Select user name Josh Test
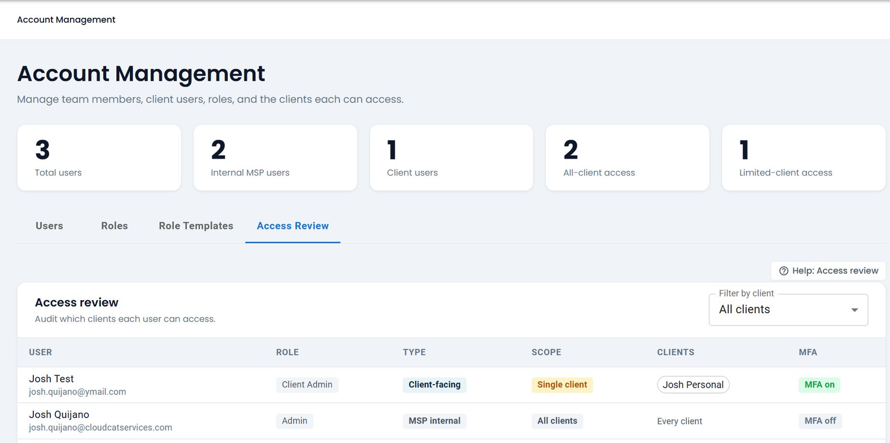 click(52, 379)
